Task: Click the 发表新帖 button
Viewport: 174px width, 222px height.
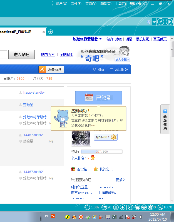Action: pos(51,69)
